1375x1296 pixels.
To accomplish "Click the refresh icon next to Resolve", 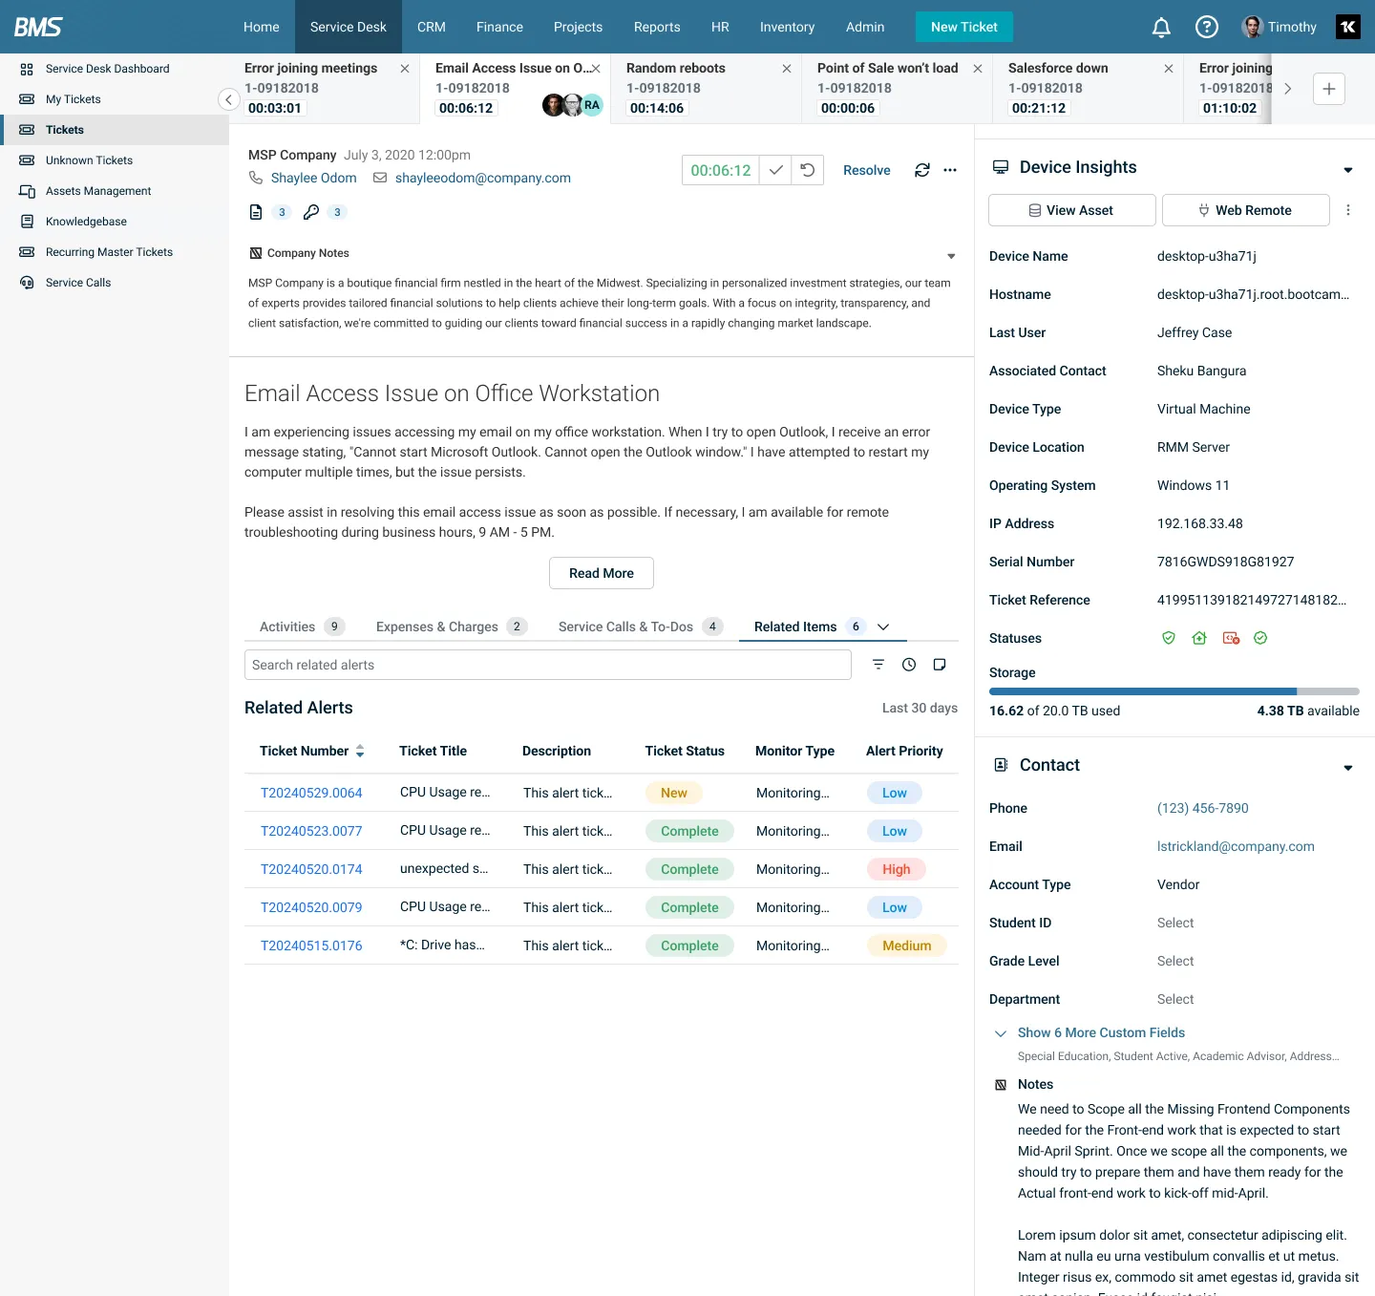I will coord(921,170).
